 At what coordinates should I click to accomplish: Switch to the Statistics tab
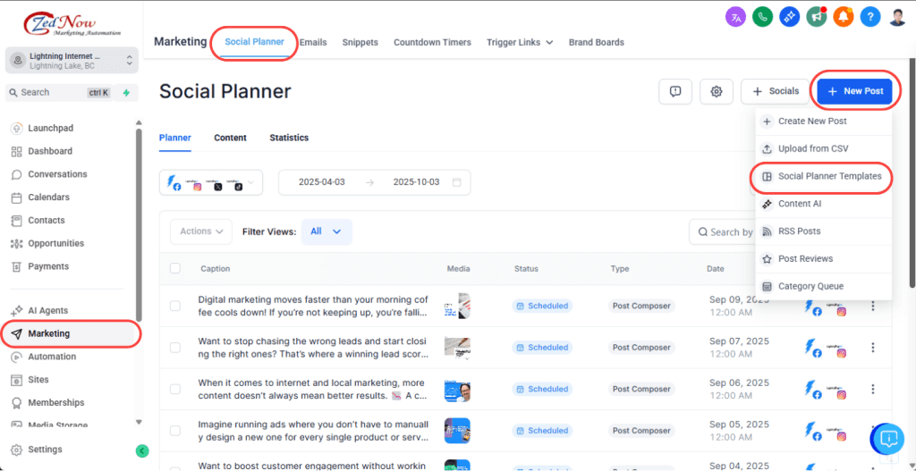pos(289,138)
